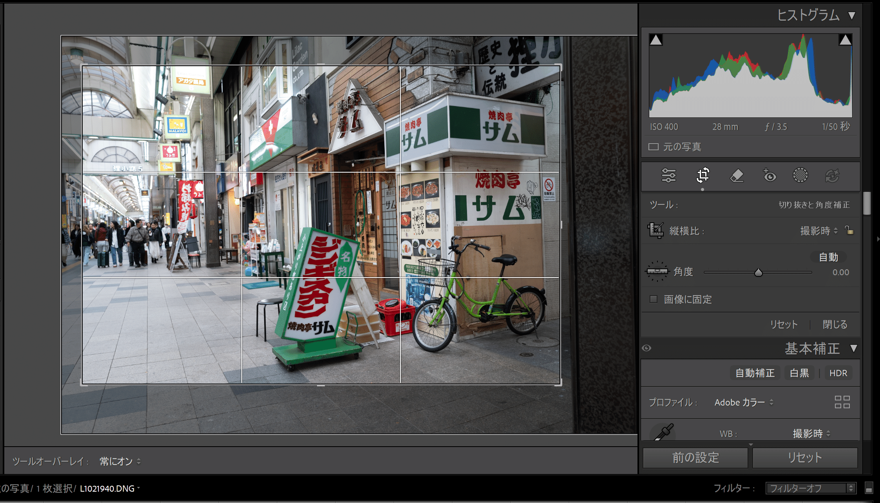The image size is (880, 503).
Task: Toggle the 基本補正 panel eye switch
Action: pos(646,348)
